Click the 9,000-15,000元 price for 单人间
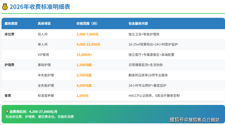225x125 pixels. [88, 44]
